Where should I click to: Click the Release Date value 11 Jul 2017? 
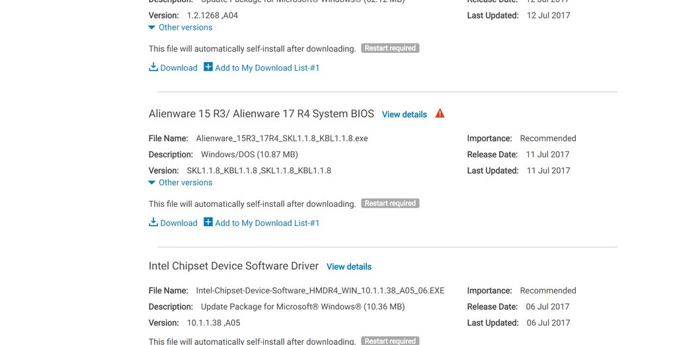click(x=547, y=155)
